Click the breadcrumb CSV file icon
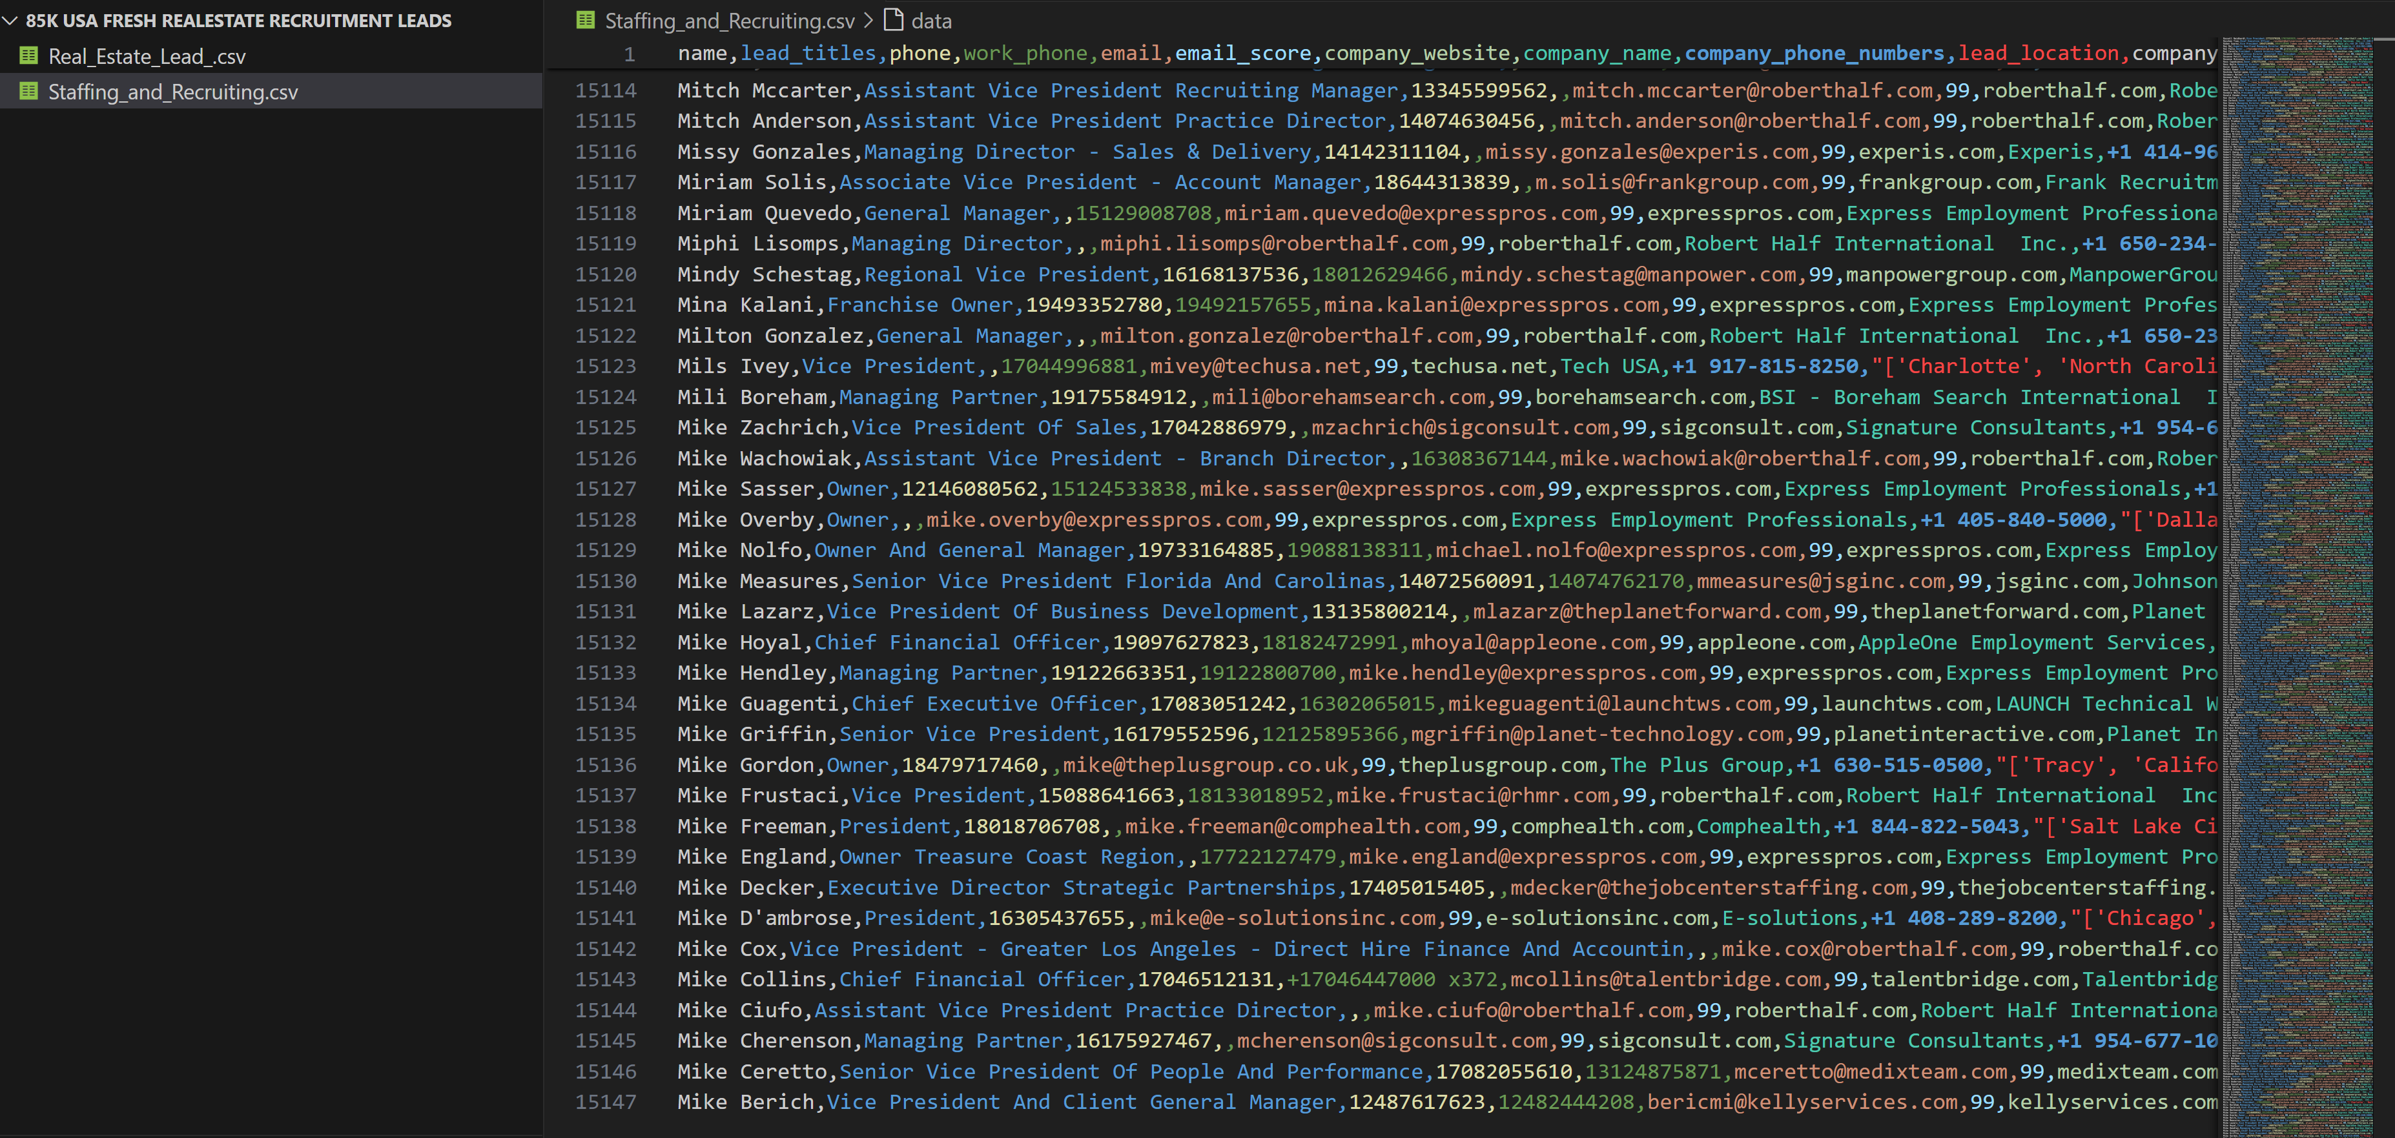2395x1138 pixels. pos(586,21)
